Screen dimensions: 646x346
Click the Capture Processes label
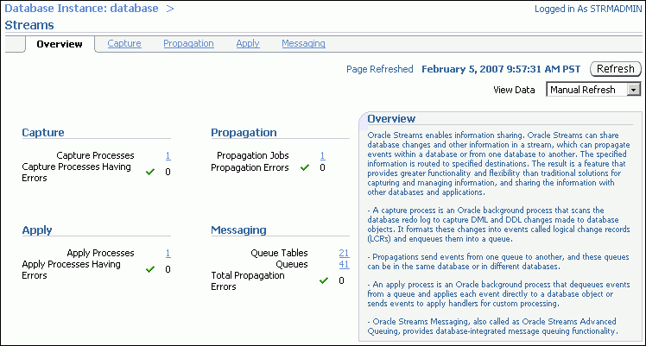95,155
